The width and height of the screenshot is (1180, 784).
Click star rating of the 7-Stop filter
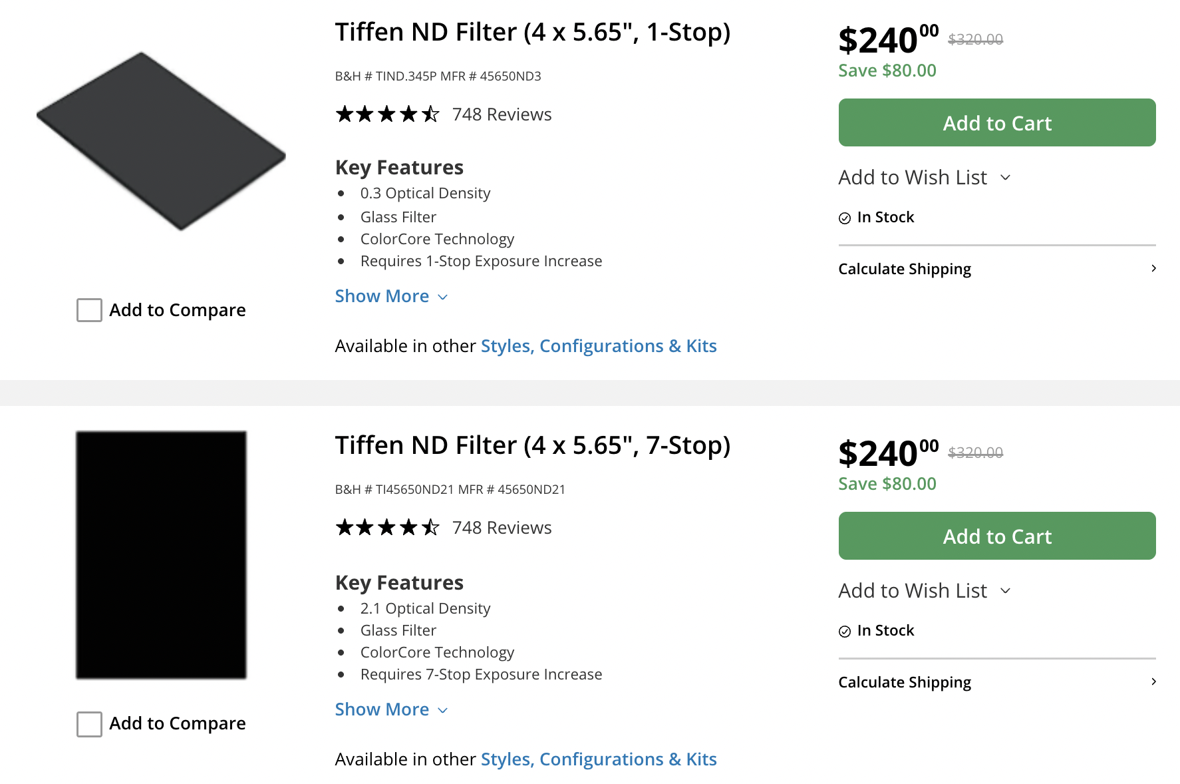click(x=387, y=528)
